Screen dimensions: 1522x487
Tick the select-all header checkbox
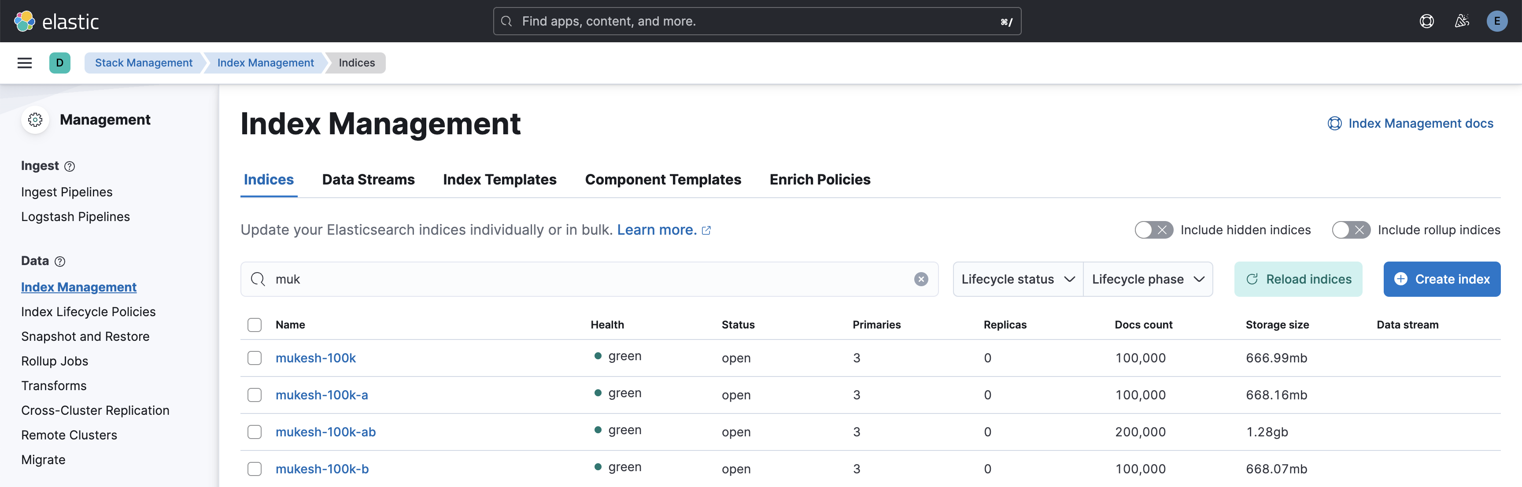tap(255, 325)
